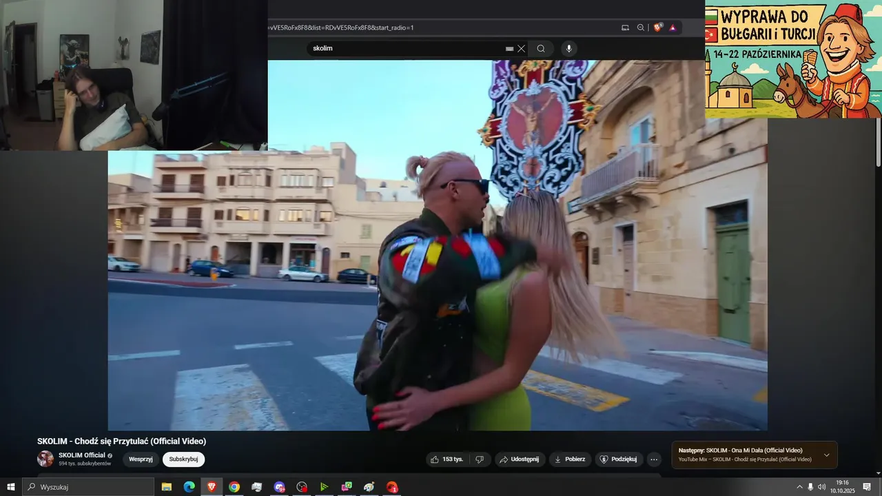Image resolution: width=882 pixels, height=496 pixels.
Task: Expand the Następny playlist panel chevron
Action: (827, 455)
